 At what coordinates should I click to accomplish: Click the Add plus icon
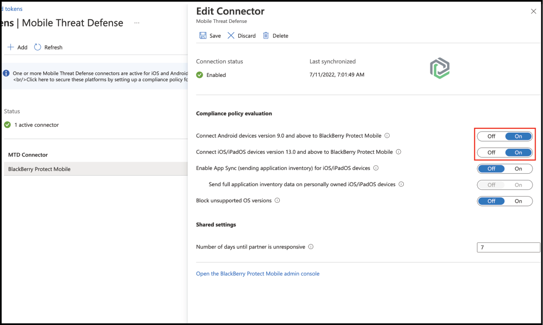(11, 47)
